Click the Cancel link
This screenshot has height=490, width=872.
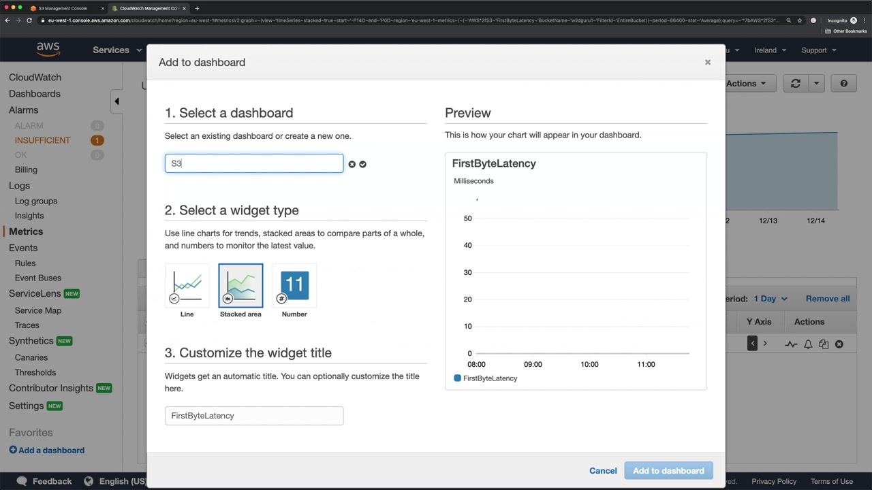pos(603,471)
